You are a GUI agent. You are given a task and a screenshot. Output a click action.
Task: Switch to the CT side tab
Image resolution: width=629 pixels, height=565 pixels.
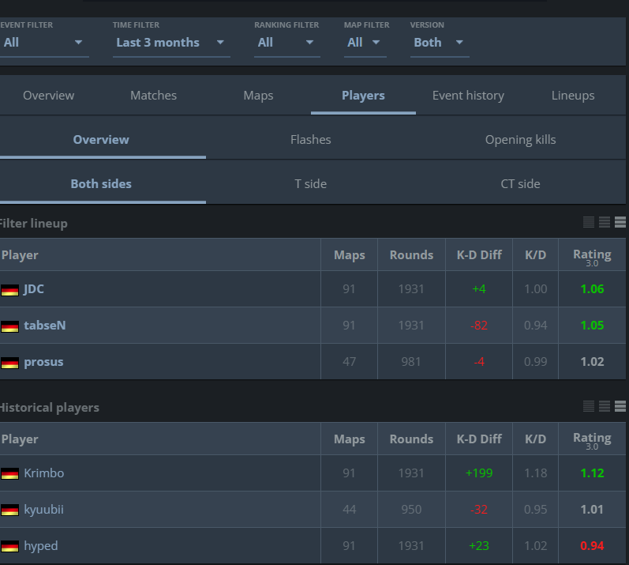coord(521,184)
